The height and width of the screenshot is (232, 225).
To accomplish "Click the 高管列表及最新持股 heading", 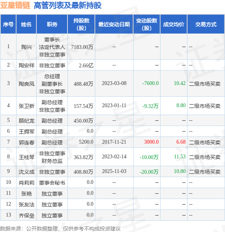I will 67,6.
